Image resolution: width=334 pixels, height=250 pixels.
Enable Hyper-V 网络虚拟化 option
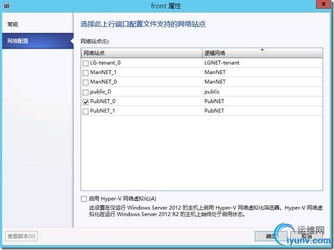click(x=84, y=199)
